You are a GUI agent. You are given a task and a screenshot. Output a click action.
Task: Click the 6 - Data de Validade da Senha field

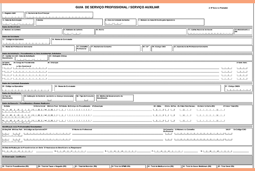pyautogui.click(x=120, y=23)
